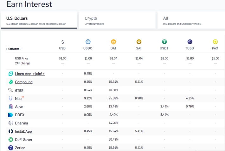Click the Earn Interest page heading
Screen dimensions: 225x151
coord(29,4)
